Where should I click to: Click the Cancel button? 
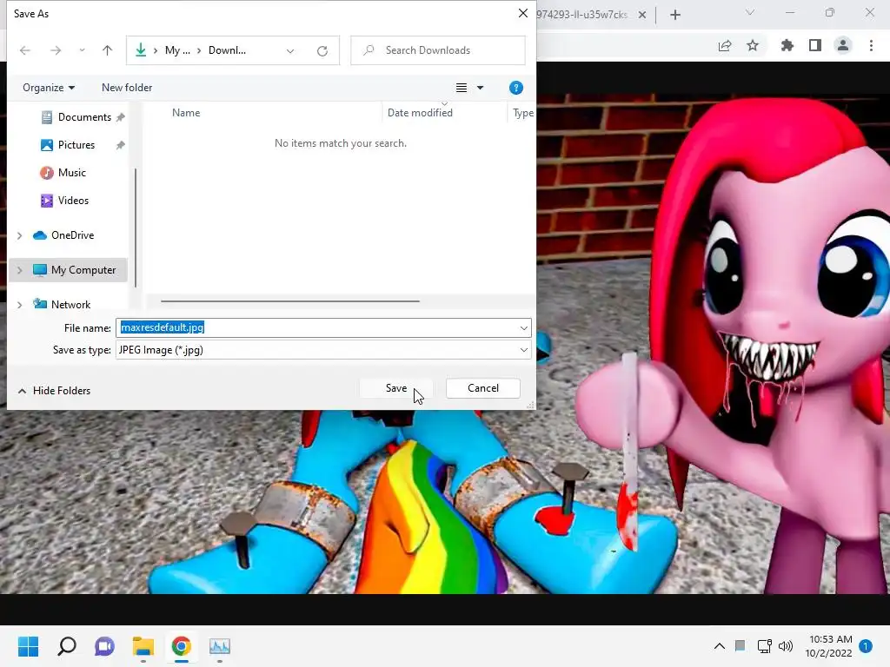(483, 388)
